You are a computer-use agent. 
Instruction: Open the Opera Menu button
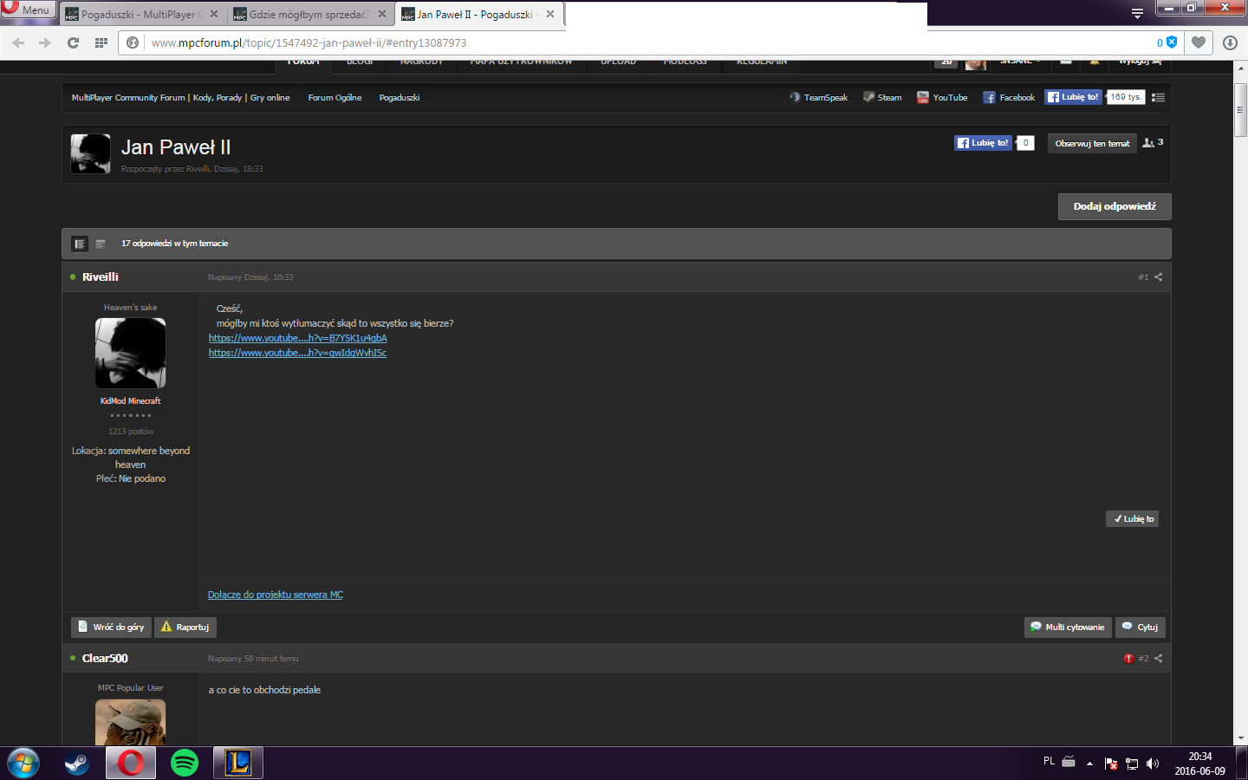coord(28,10)
